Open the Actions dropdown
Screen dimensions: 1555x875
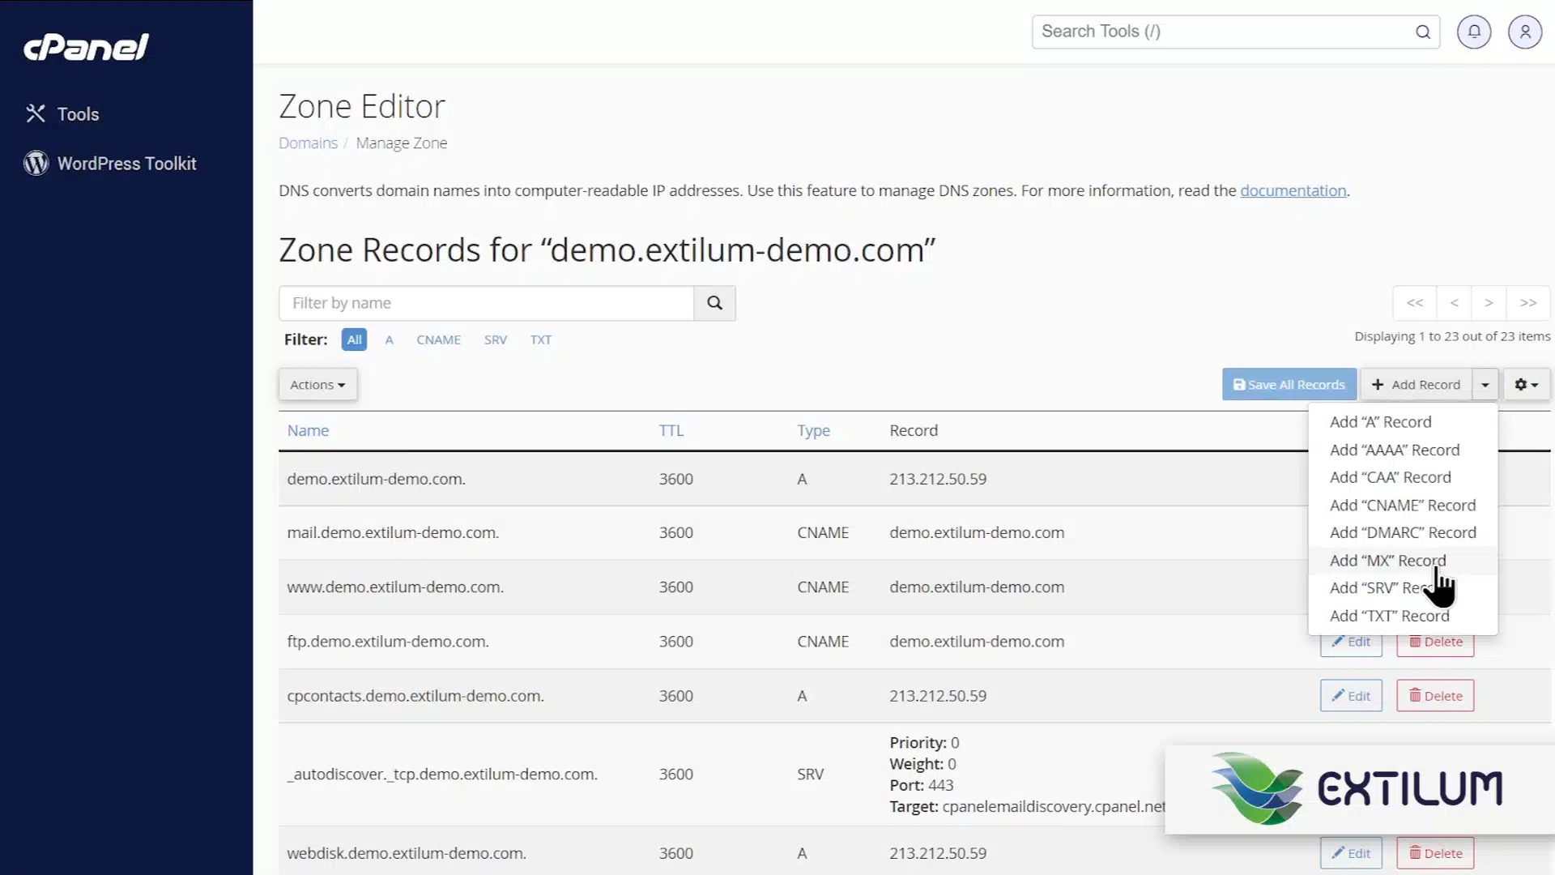pyautogui.click(x=317, y=385)
